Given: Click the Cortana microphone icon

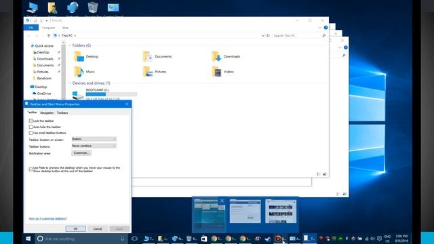Looking at the screenshot, I should tap(122, 239).
